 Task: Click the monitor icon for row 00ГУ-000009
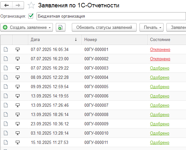tap(18, 124)
